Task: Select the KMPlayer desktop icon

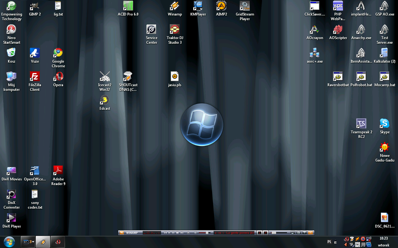Action: pos(198,6)
